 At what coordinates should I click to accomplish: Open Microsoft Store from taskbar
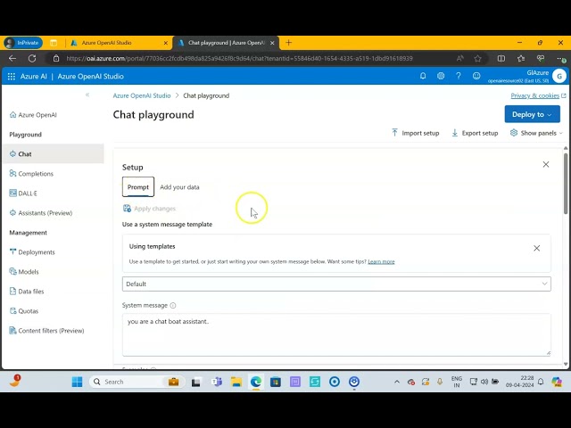pyautogui.click(x=276, y=382)
